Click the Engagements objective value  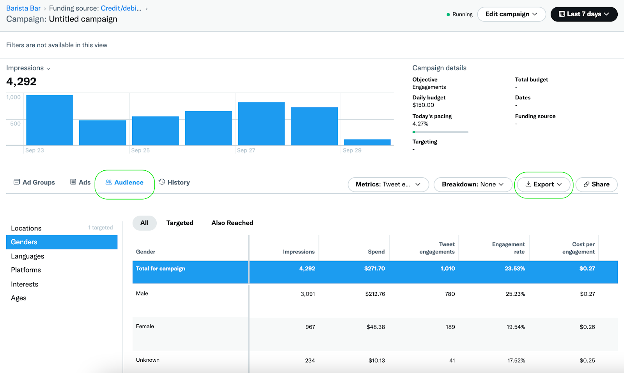click(429, 87)
